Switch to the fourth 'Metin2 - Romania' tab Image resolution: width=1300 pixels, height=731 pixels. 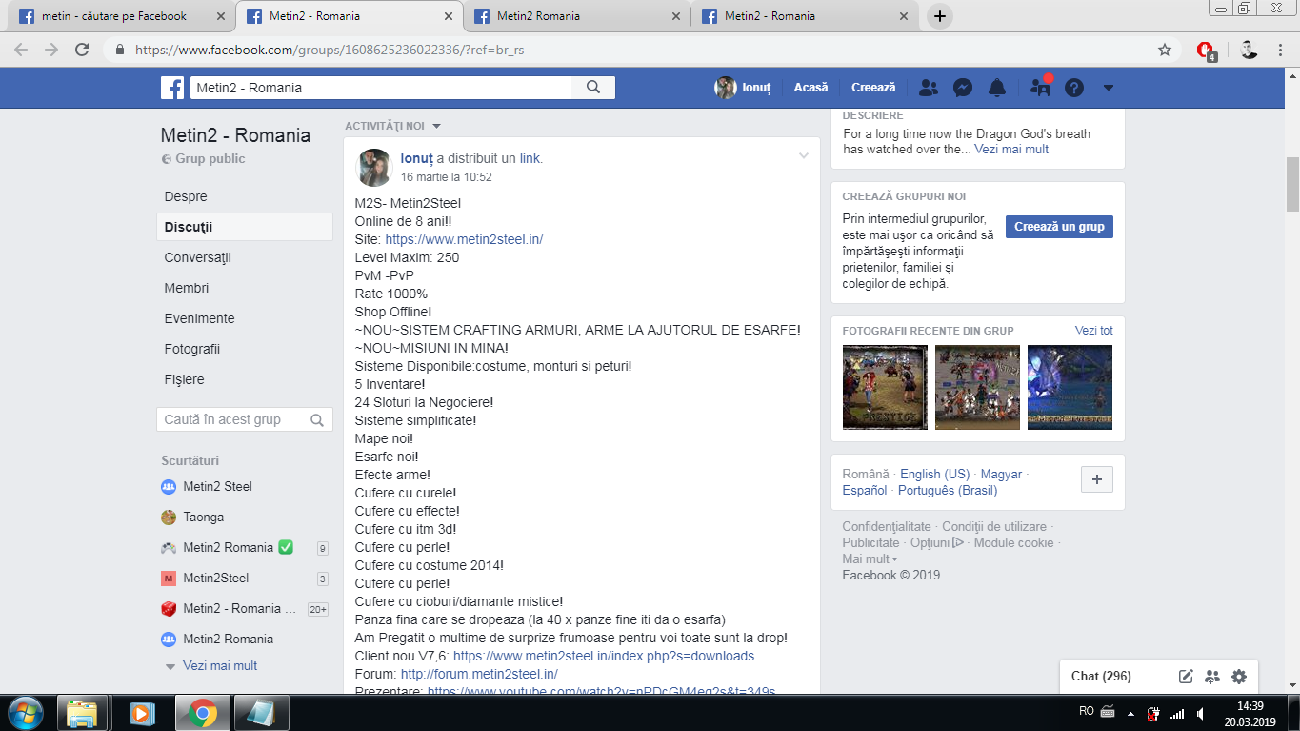click(x=806, y=16)
